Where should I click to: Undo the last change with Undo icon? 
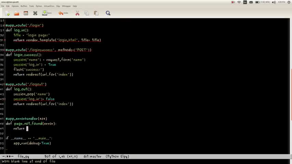tap(63, 13)
